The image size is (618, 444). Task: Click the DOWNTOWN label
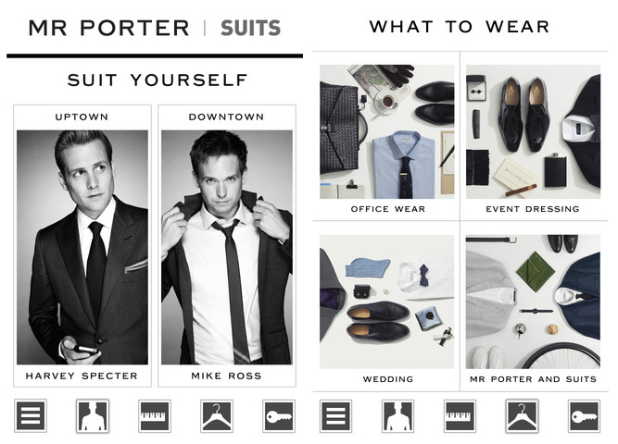[226, 117]
